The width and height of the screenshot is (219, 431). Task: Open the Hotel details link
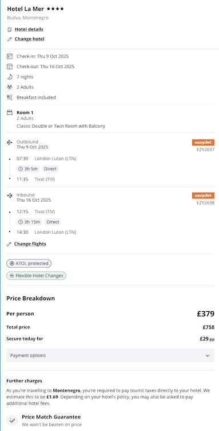tap(29, 29)
